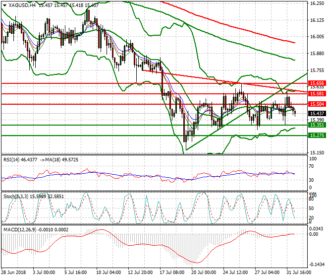The height and width of the screenshot is (278, 327).
Task: Click the 31 Jul 16:00 time label
Action: [299, 273]
